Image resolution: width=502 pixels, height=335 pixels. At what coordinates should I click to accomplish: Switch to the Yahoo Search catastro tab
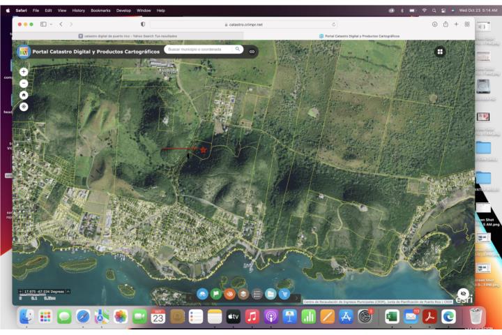tap(128, 36)
